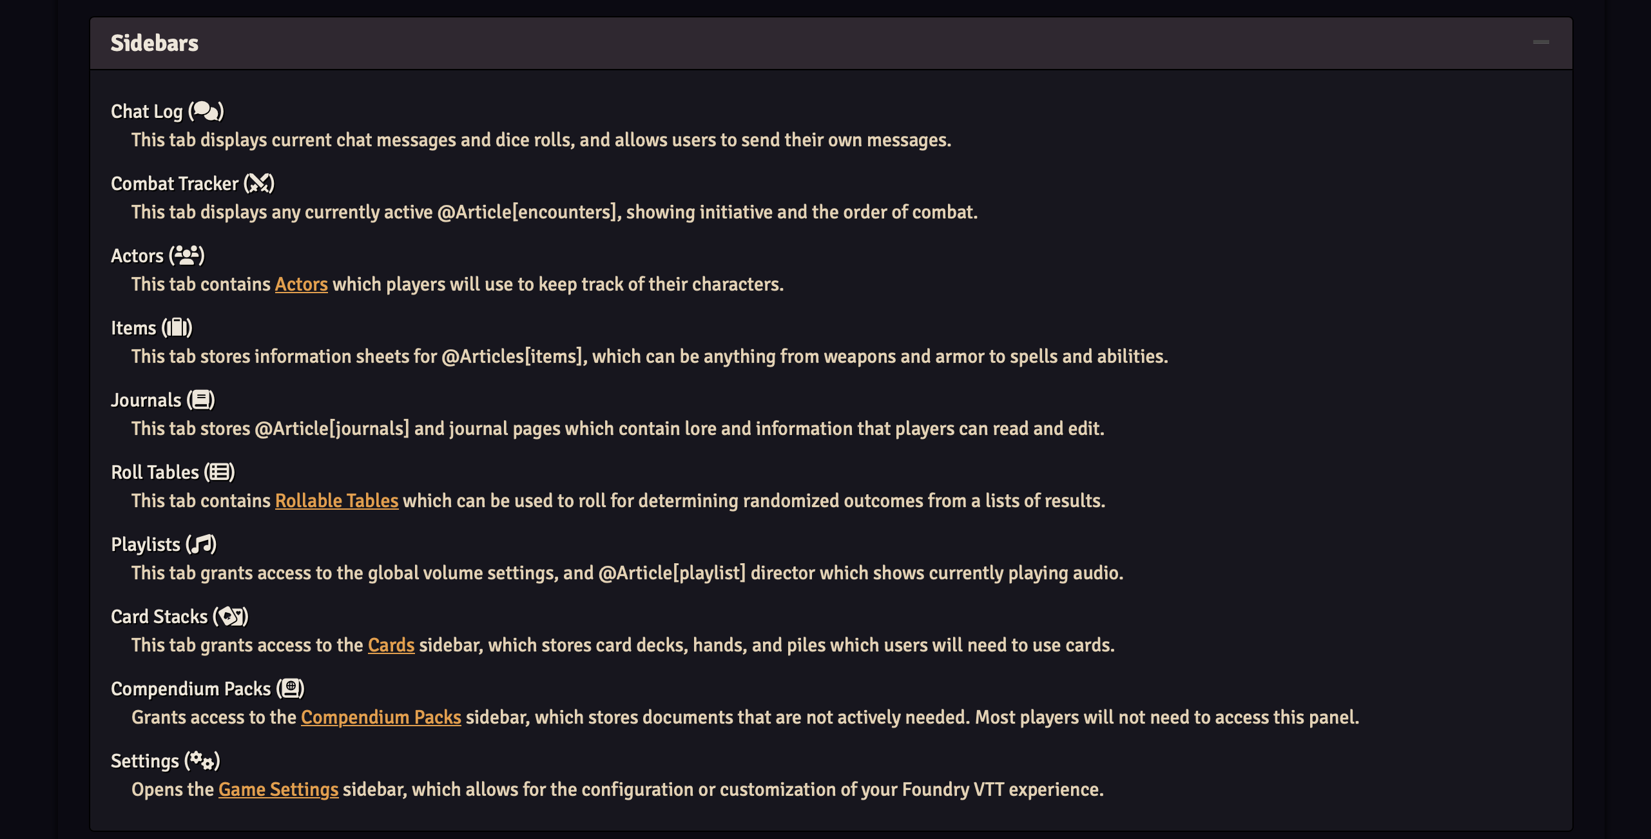The width and height of the screenshot is (1651, 839).
Task: Click the Sidebars header title
Action: pos(155,43)
